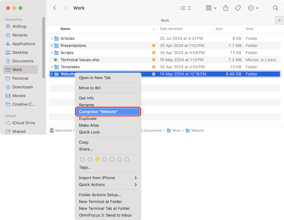Click Work in the path bar
Screen dimensions: 284x220
pyautogui.click(x=174, y=131)
